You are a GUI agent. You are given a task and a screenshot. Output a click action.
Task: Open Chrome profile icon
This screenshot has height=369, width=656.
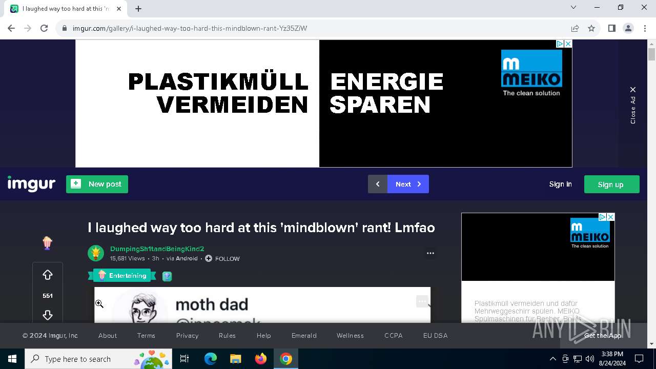pos(628,28)
